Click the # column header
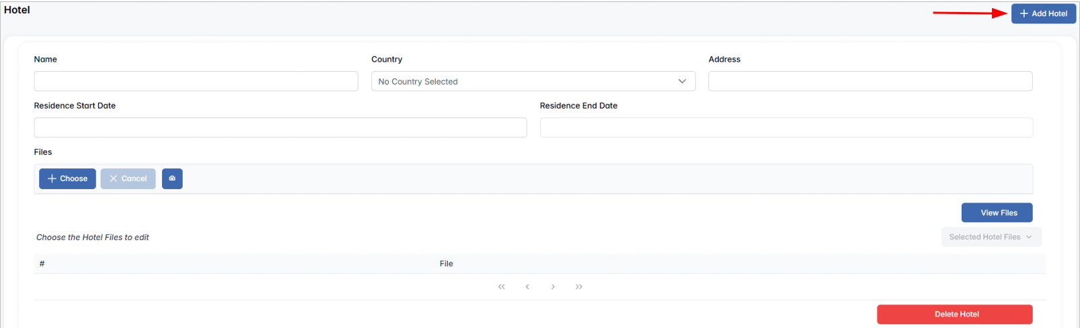Viewport: 1080px width, 328px height. (x=42, y=264)
